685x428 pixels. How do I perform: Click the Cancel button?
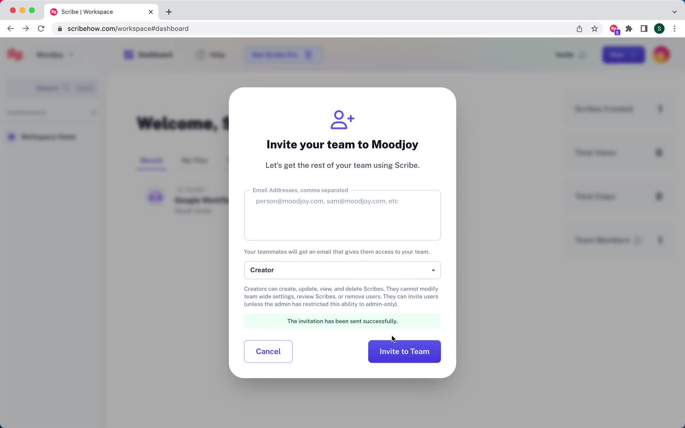(268, 351)
